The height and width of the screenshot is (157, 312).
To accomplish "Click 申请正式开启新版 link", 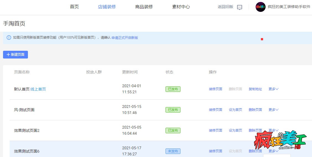I will [x=125, y=38].
